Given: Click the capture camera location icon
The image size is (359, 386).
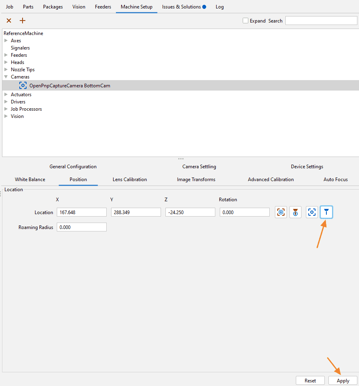Looking at the screenshot, I should [x=281, y=212].
